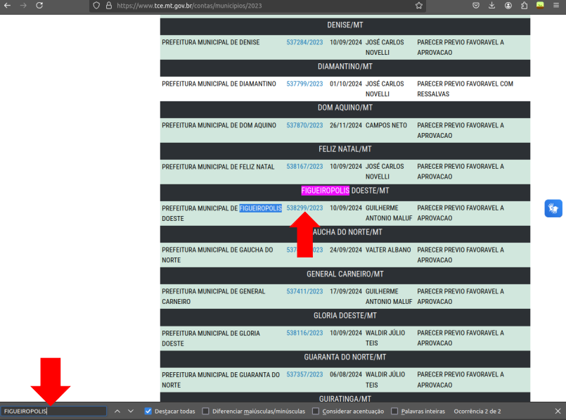
Task: Enable Palavras inteiras option
Action: click(394, 411)
